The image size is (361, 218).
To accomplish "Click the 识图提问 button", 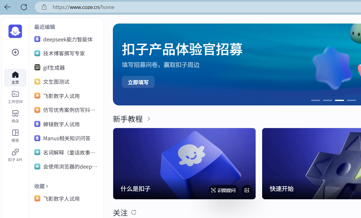I will [223, 190].
